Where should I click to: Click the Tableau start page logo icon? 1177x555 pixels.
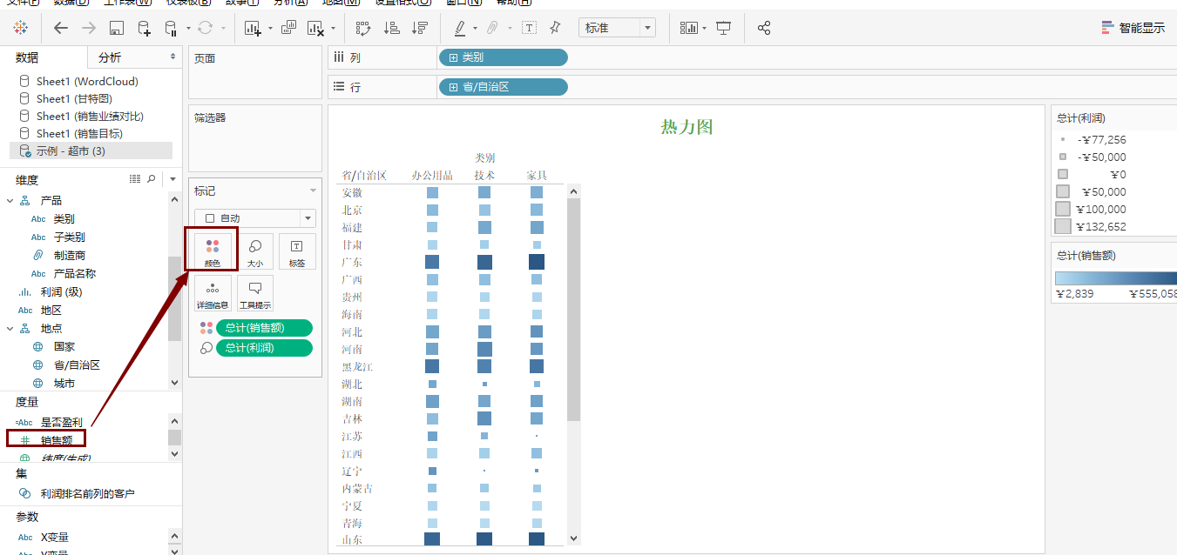[20, 28]
